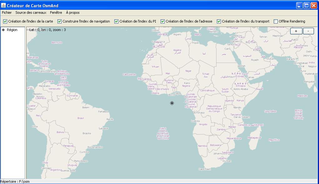The width and height of the screenshot is (319, 184).
Task: Click the "Addis Ababa" label on the map
Action: pos(241,89)
